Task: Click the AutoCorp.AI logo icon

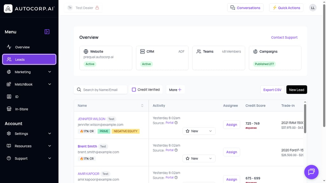Action: coord(8,9)
